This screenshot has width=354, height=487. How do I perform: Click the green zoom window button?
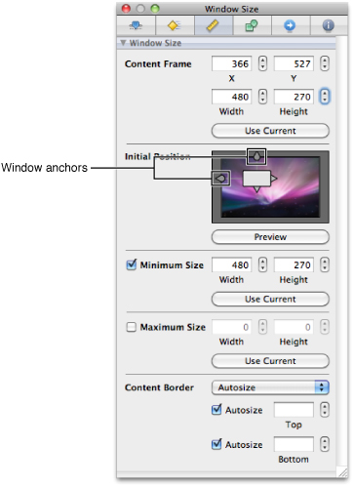[155, 9]
